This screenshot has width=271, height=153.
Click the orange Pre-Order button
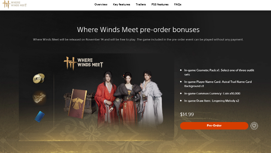pos(214,126)
